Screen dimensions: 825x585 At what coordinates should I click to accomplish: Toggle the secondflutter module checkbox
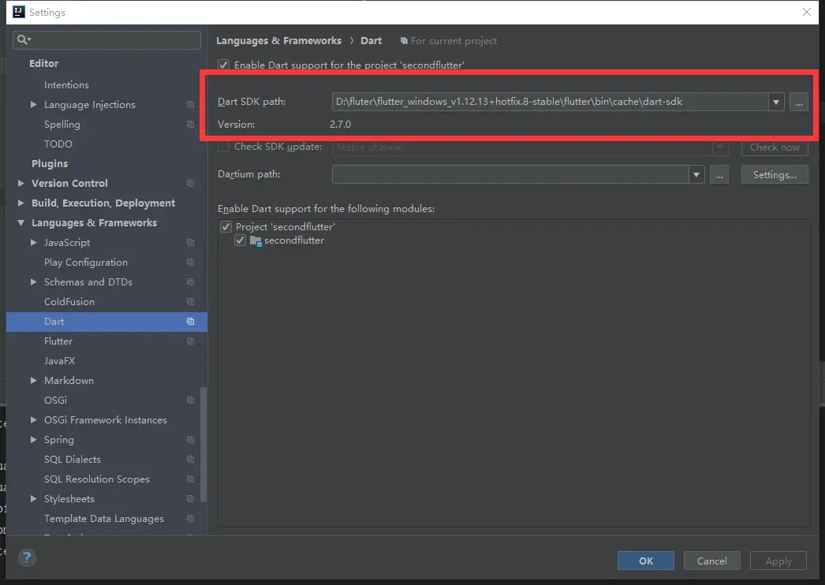coord(241,240)
